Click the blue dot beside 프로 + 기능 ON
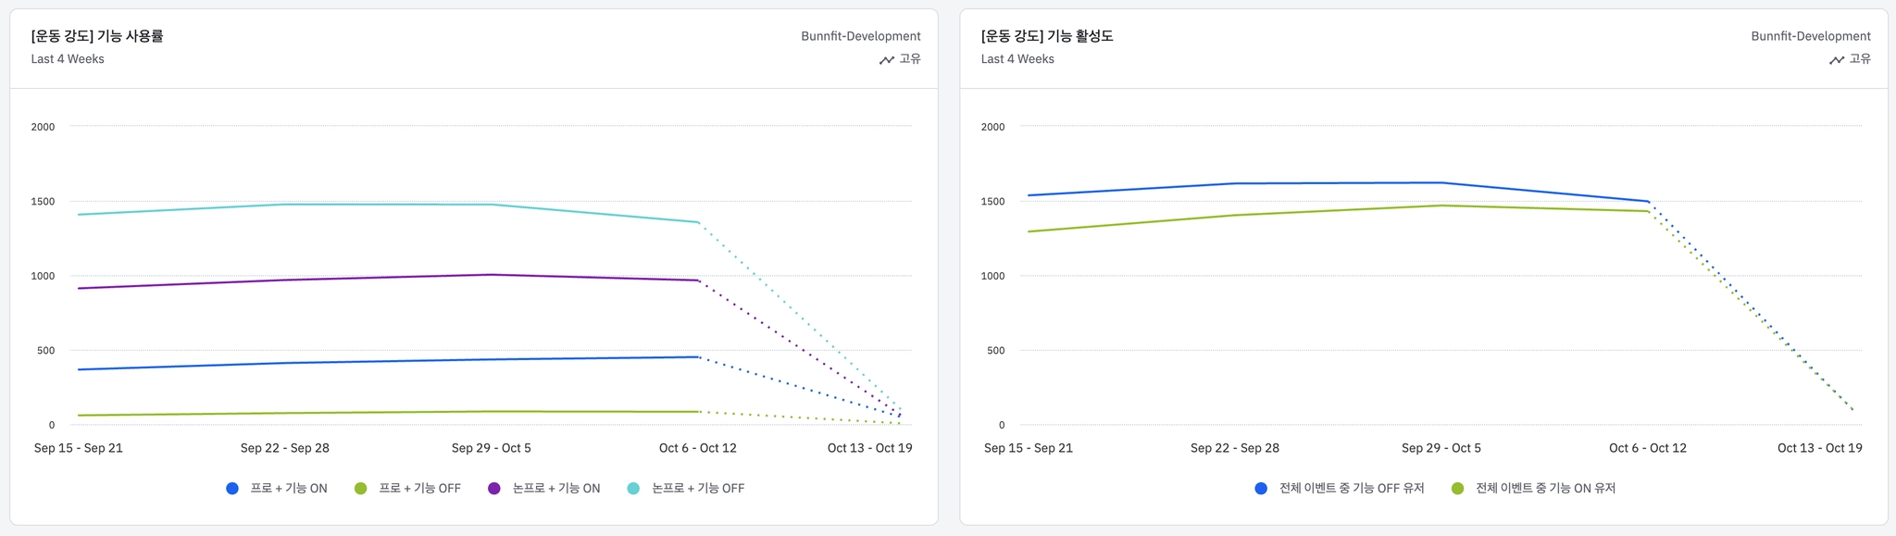1896x536 pixels. pyautogui.click(x=232, y=489)
